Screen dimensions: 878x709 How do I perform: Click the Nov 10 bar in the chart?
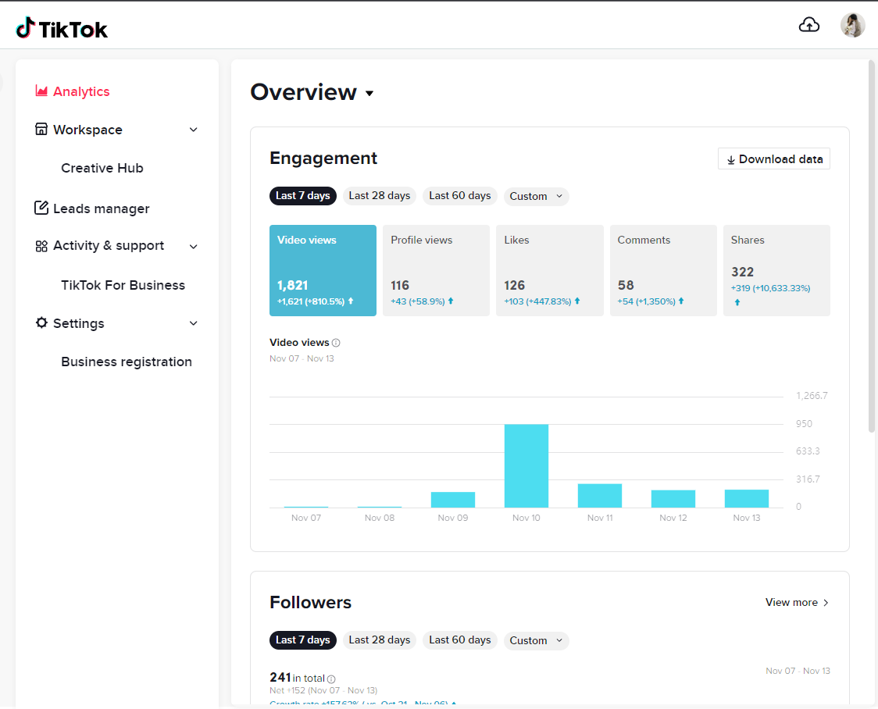click(x=526, y=465)
